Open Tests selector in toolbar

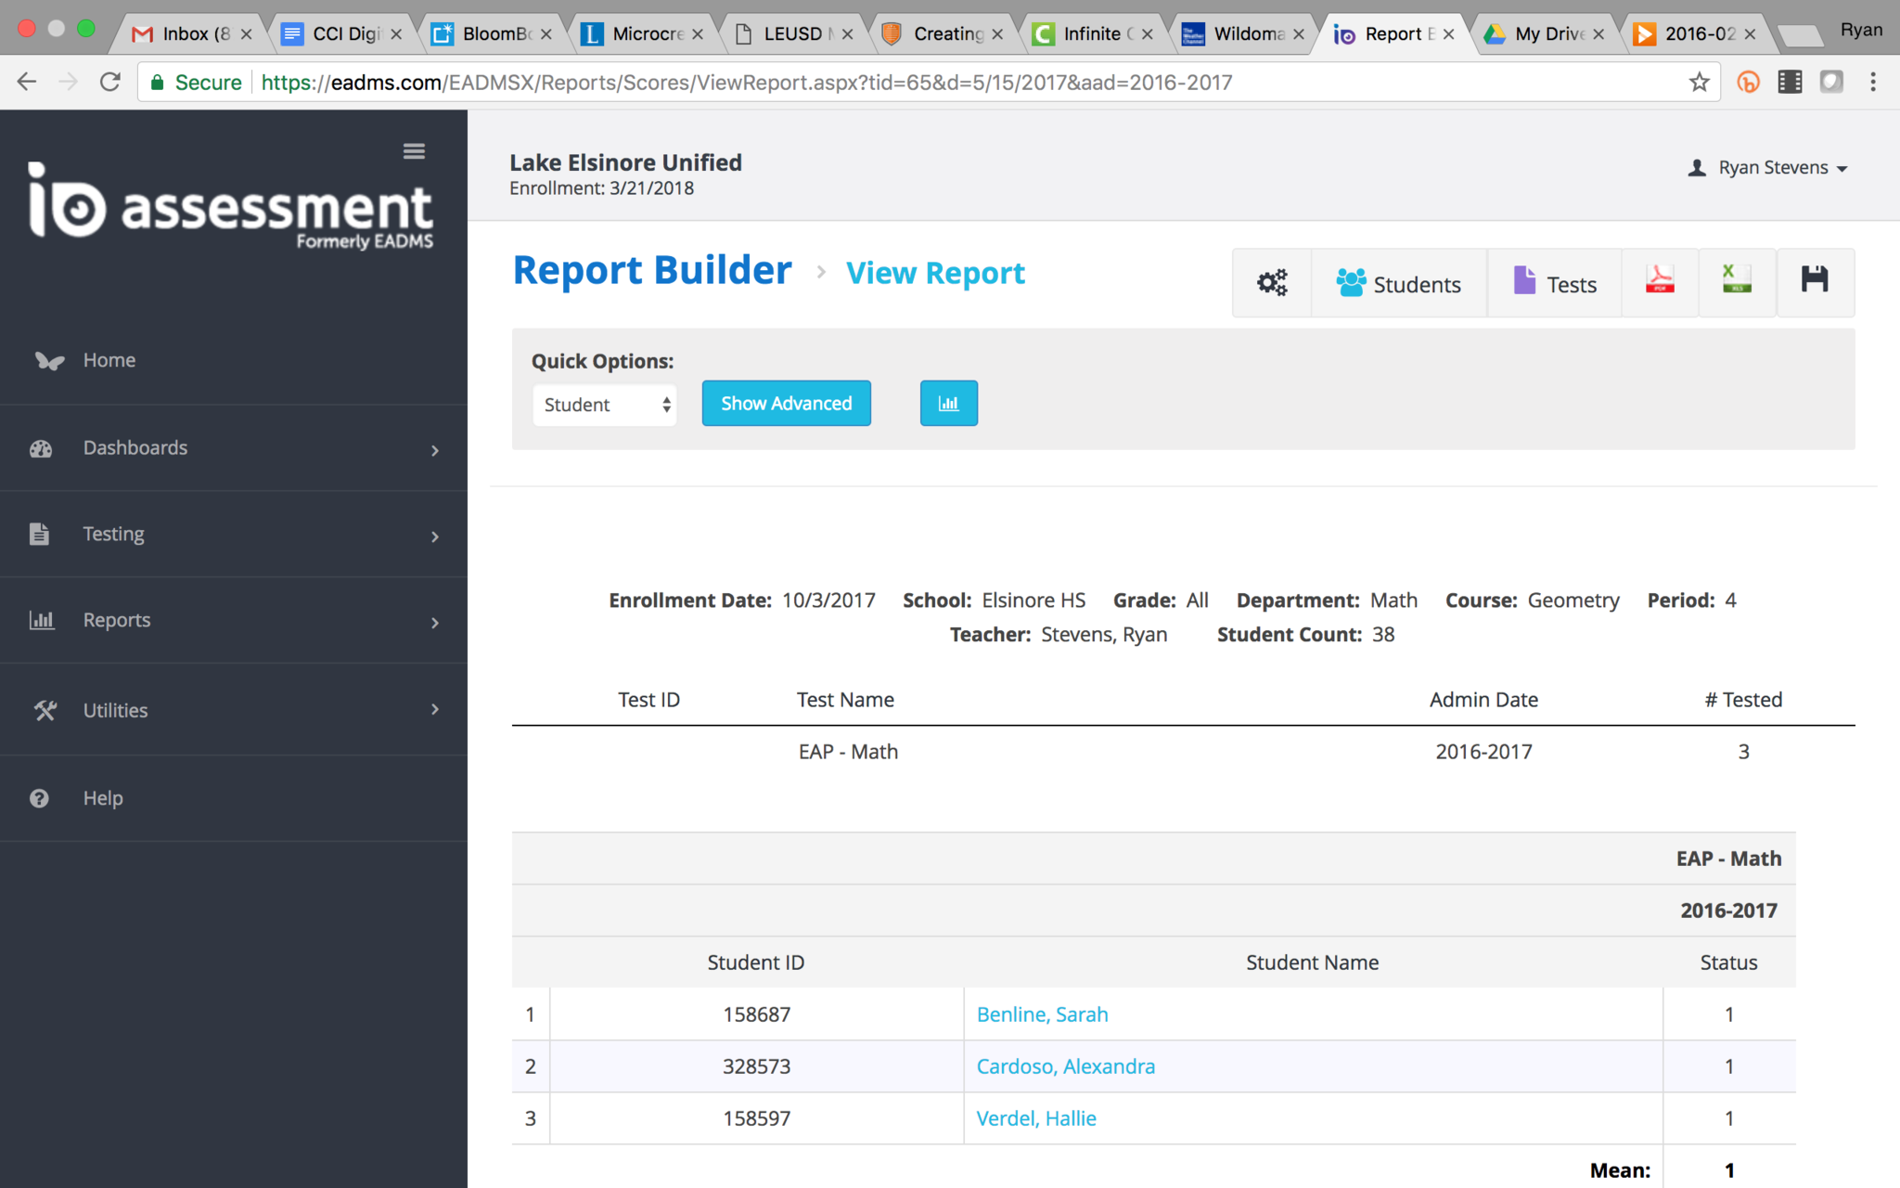coord(1555,284)
